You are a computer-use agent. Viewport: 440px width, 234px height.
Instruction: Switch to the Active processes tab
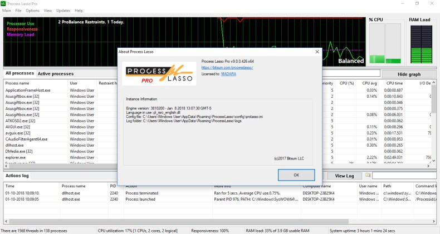point(56,73)
